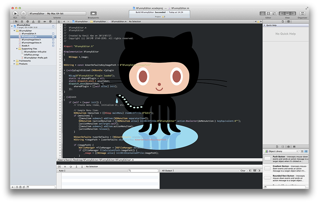319x203 pixels.
Task: Select XFunnyImageView.m file
Action: [31, 43]
